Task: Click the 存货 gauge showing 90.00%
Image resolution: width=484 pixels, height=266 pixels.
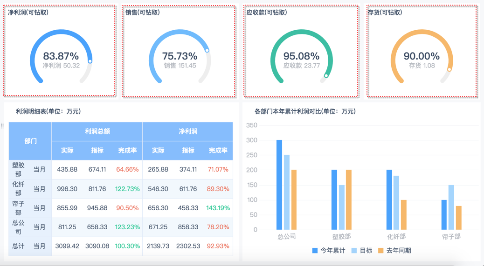Action: click(x=422, y=57)
